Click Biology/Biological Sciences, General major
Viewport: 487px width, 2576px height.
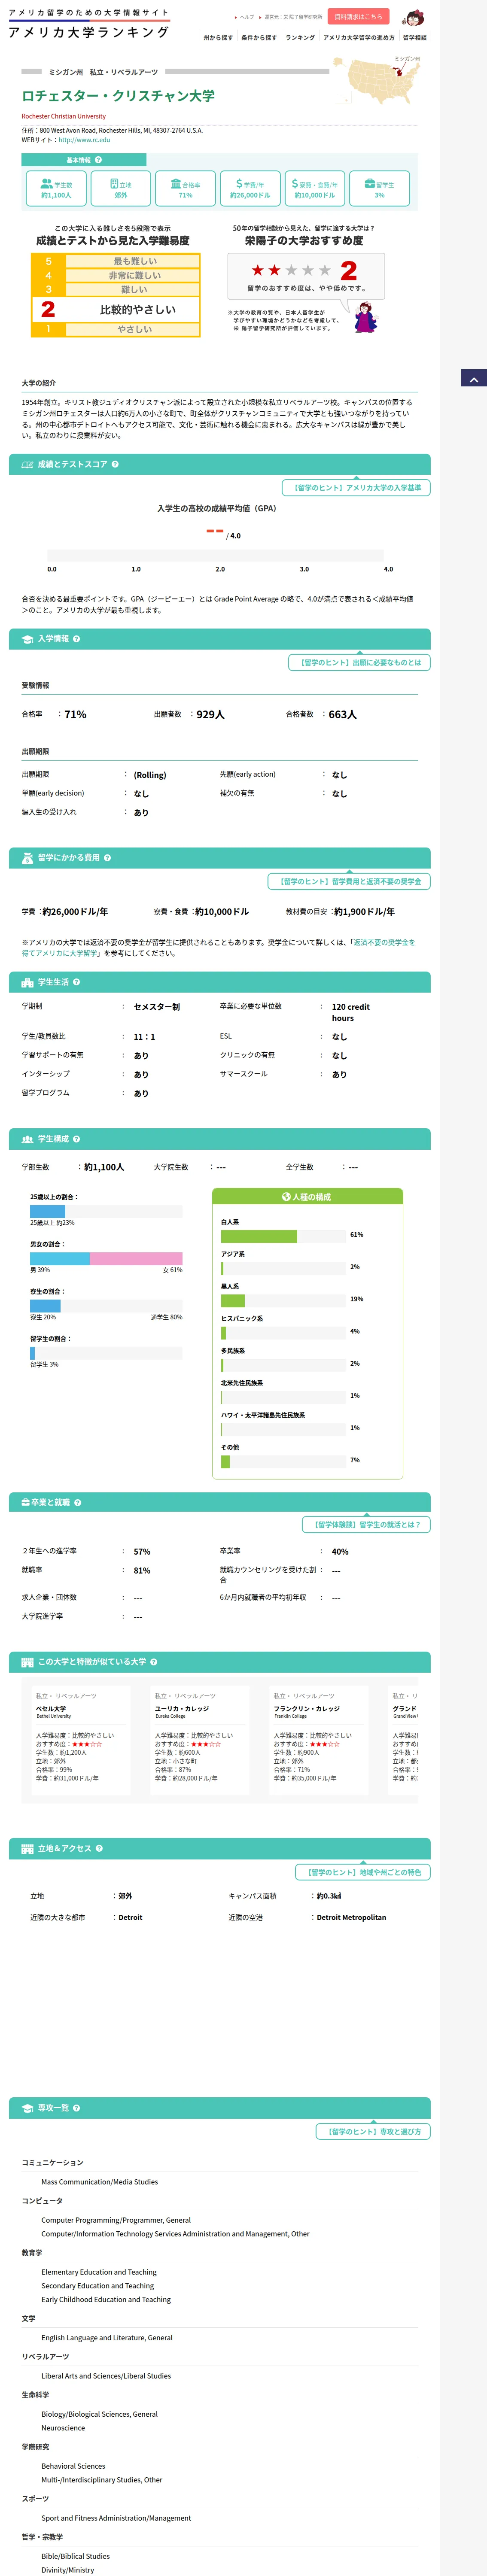pos(99,2414)
